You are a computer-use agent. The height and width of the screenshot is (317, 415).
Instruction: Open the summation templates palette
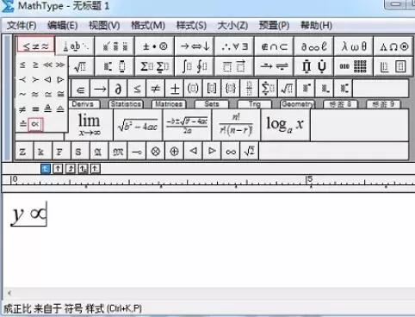155,66
